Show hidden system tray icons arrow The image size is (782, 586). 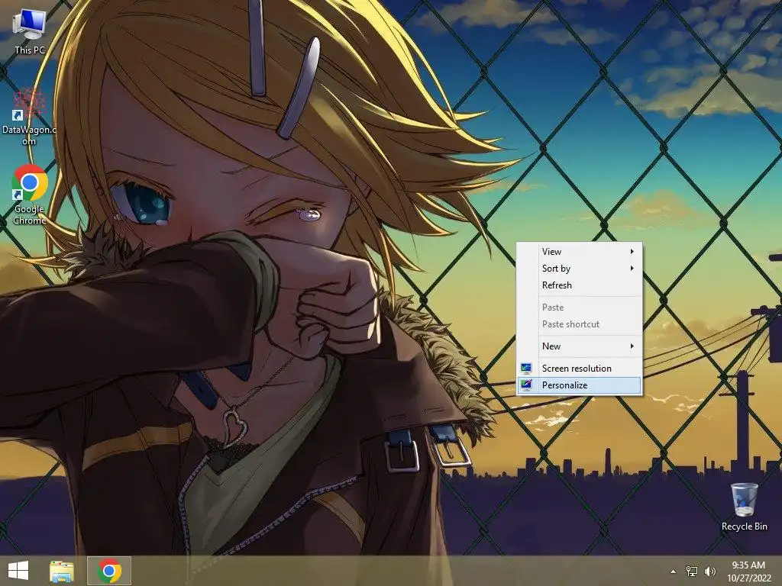(674, 572)
